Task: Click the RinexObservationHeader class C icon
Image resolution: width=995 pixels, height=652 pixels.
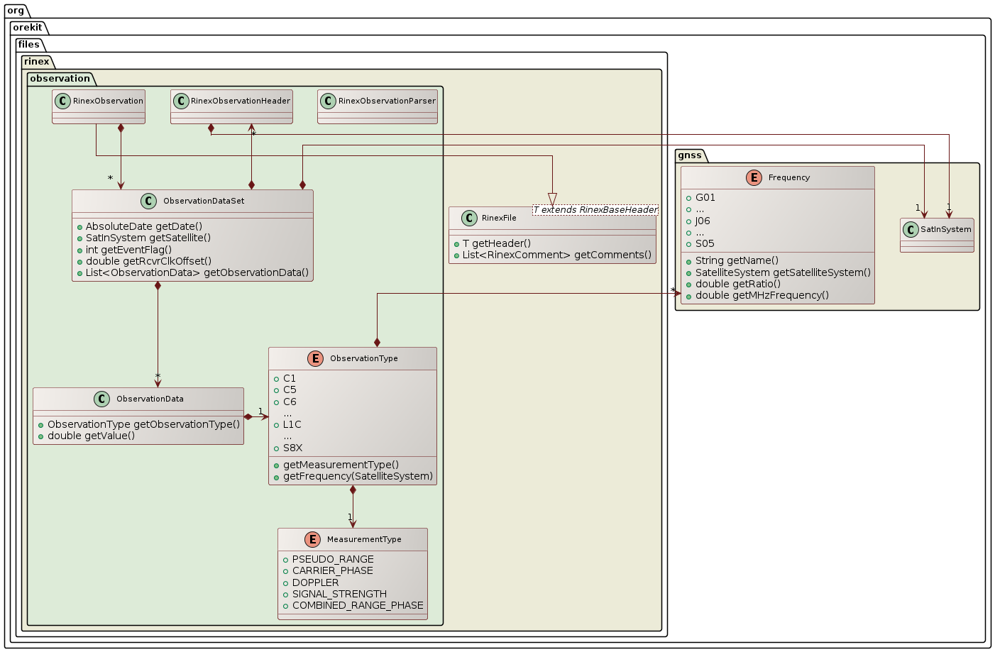Action: [x=181, y=101]
